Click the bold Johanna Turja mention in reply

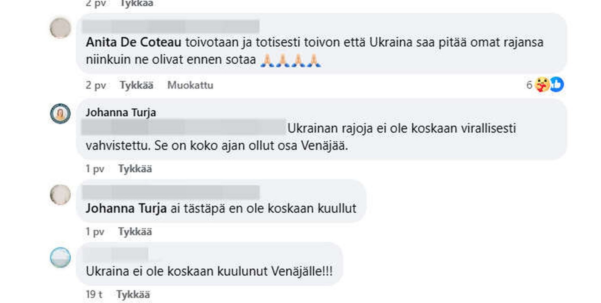click(x=126, y=208)
